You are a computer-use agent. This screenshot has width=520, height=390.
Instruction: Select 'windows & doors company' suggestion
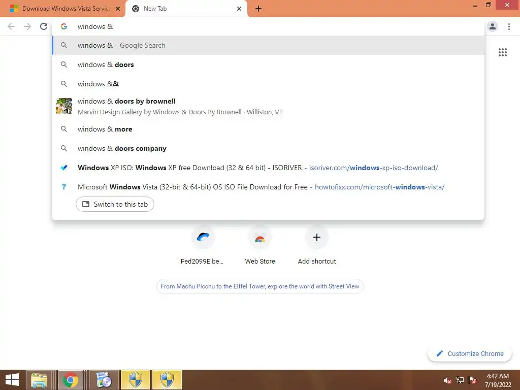click(x=268, y=148)
